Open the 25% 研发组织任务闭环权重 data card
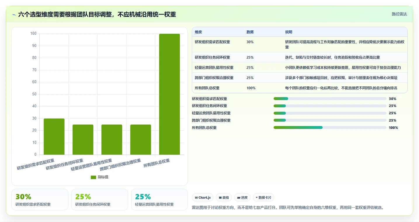 click(x=100, y=200)
